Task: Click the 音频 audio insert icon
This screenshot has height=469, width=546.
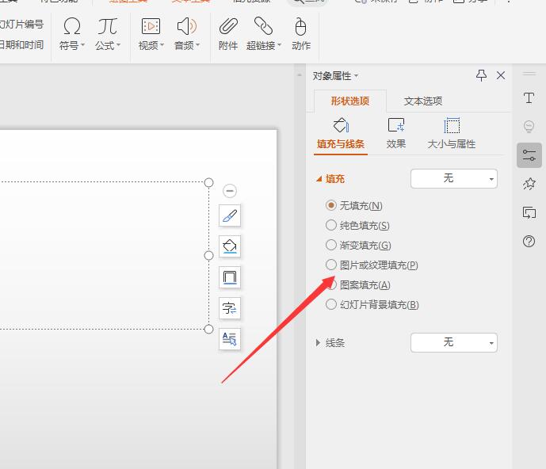Action: [187, 26]
